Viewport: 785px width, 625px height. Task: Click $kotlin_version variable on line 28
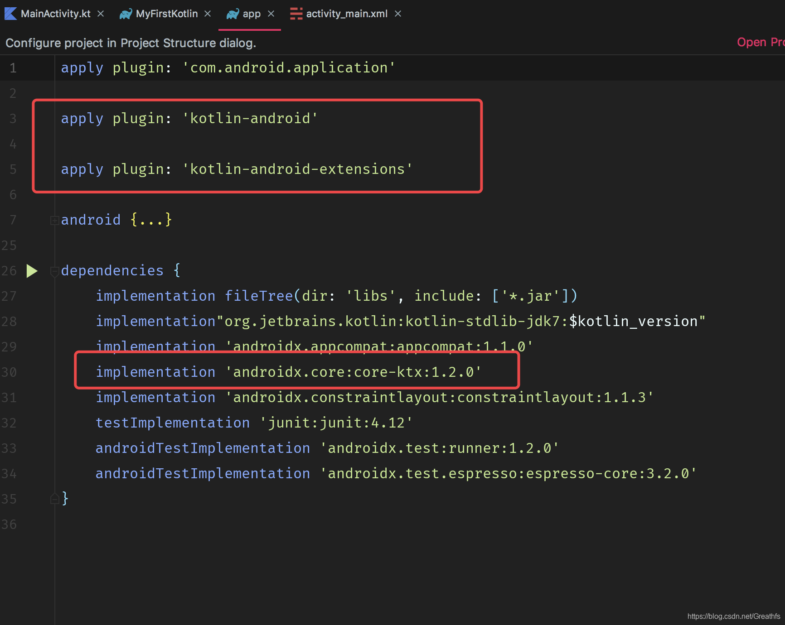pyautogui.click(x=633, y=321)
